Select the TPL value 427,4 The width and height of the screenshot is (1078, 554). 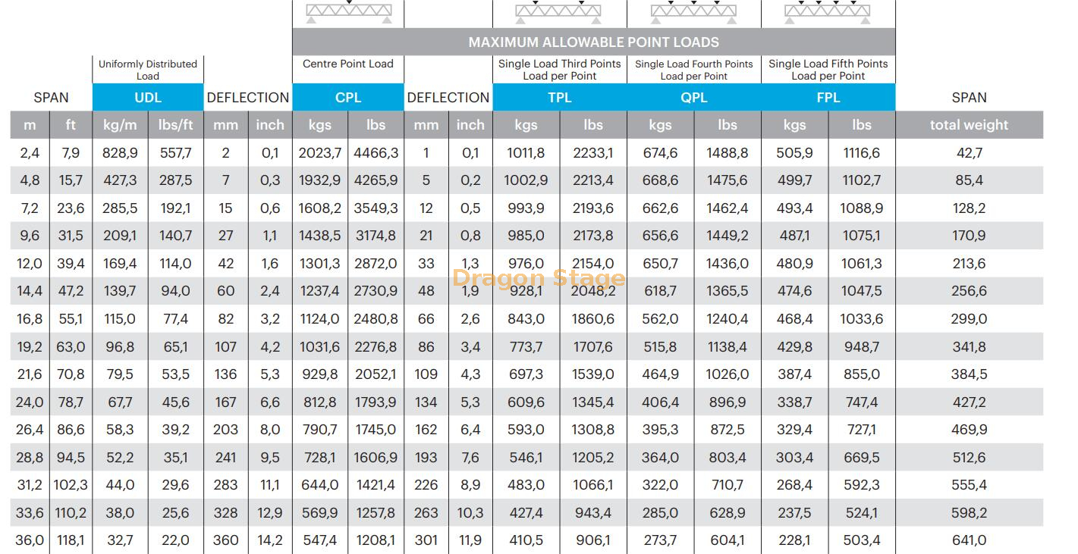click(x=526, y=513)
